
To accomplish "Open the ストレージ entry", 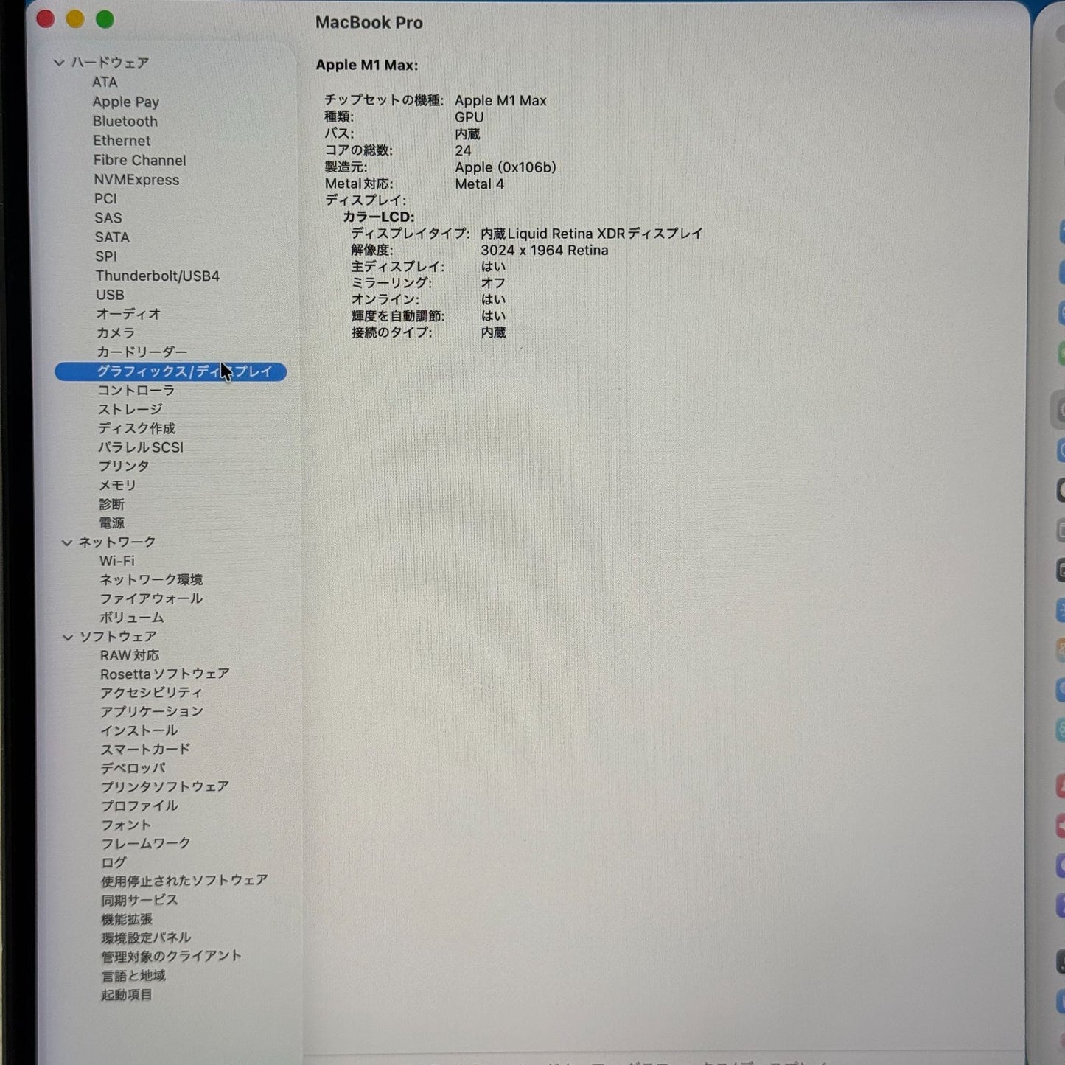I will 130,409.
